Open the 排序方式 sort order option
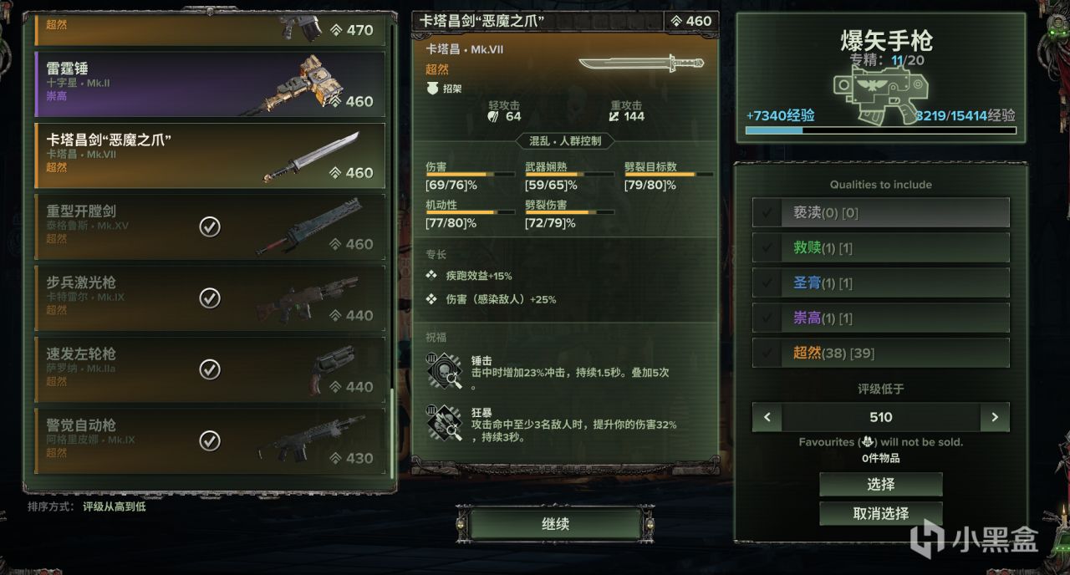The width and height of the screenshot is (1070, 575). [x=86, y=506]
